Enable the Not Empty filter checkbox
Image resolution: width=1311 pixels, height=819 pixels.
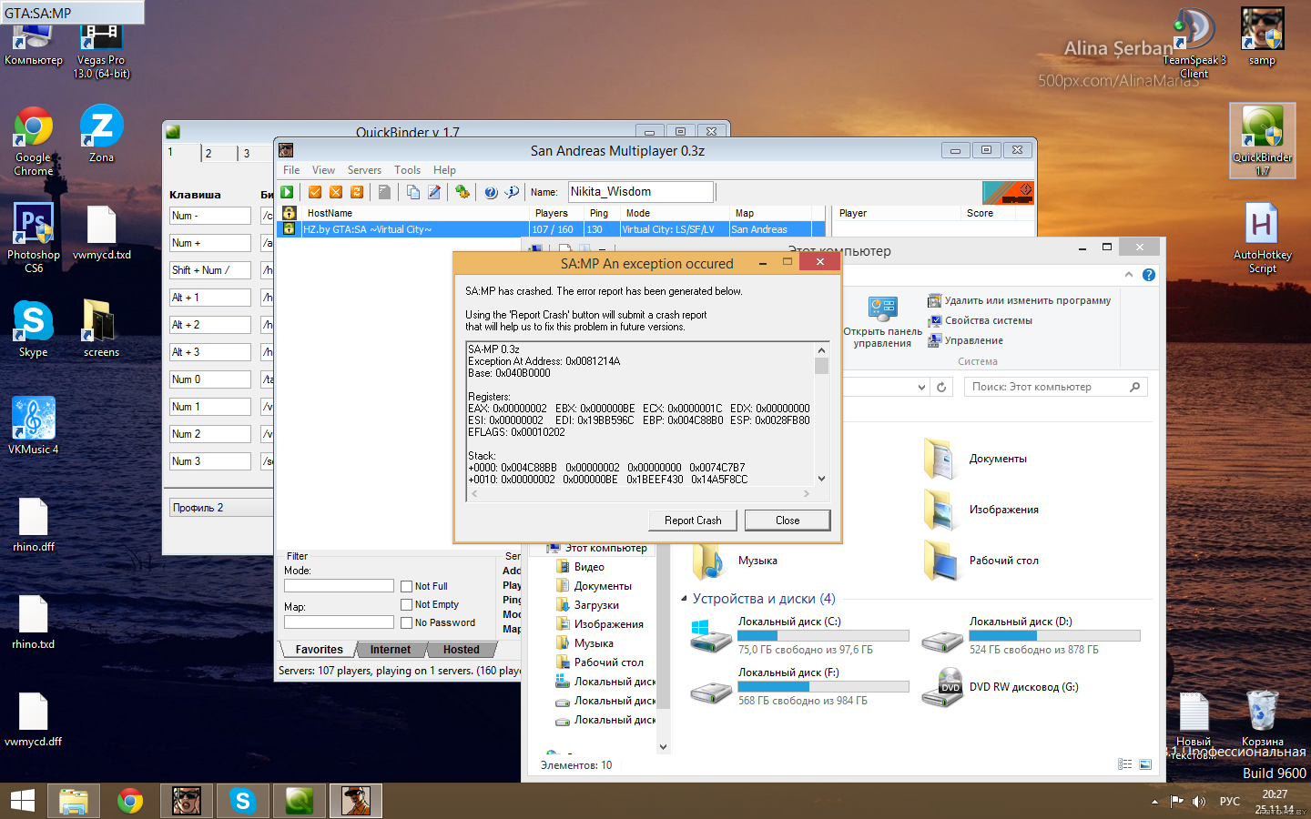pyautogui.click(x=407, y=604)
